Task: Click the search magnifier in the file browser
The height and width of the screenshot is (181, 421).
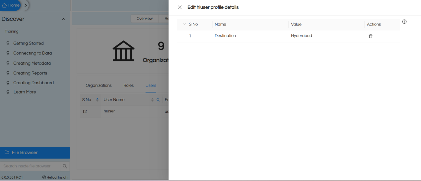Action: pyautogui.click(x=65, y=166)
